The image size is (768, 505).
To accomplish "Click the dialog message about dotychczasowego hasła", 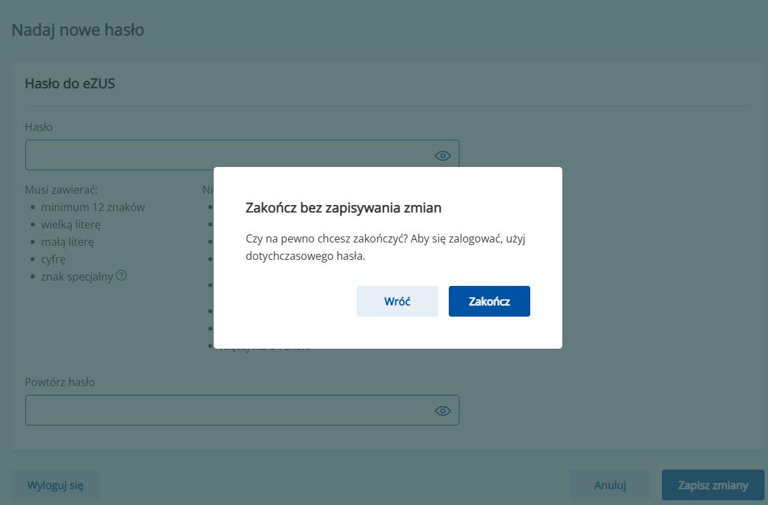I will pyautogui.click(x=385, y=247).
